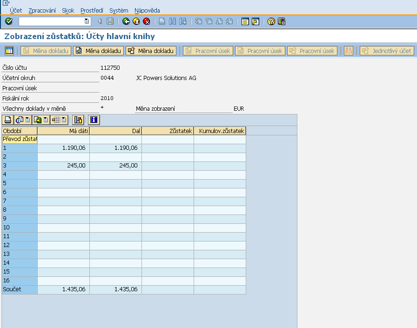Image resolution: width=417 pixels, height=328 pixels.
Task: Open the Nápověda menu
Action: point(147,11)
